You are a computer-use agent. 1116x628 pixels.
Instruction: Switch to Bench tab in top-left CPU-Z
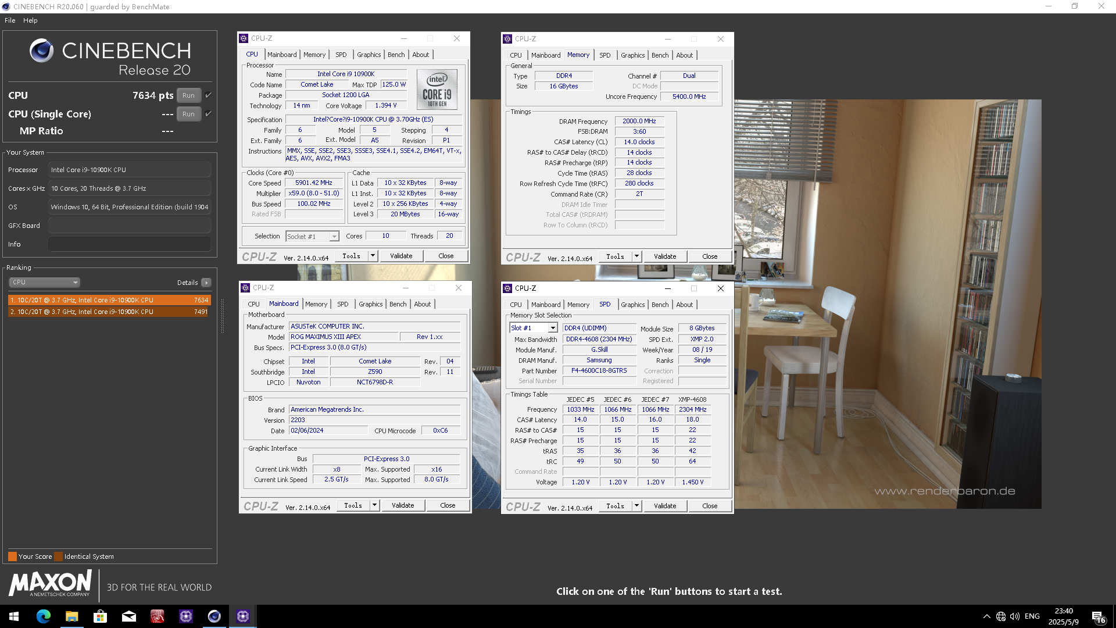[396, 55]
